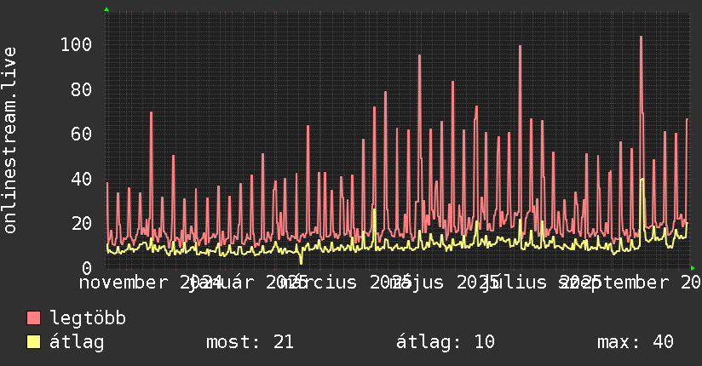The height and width of the screenshot is (366, 702).
Task: Click the green arrow atop y-axis
Action: point(106,9)
